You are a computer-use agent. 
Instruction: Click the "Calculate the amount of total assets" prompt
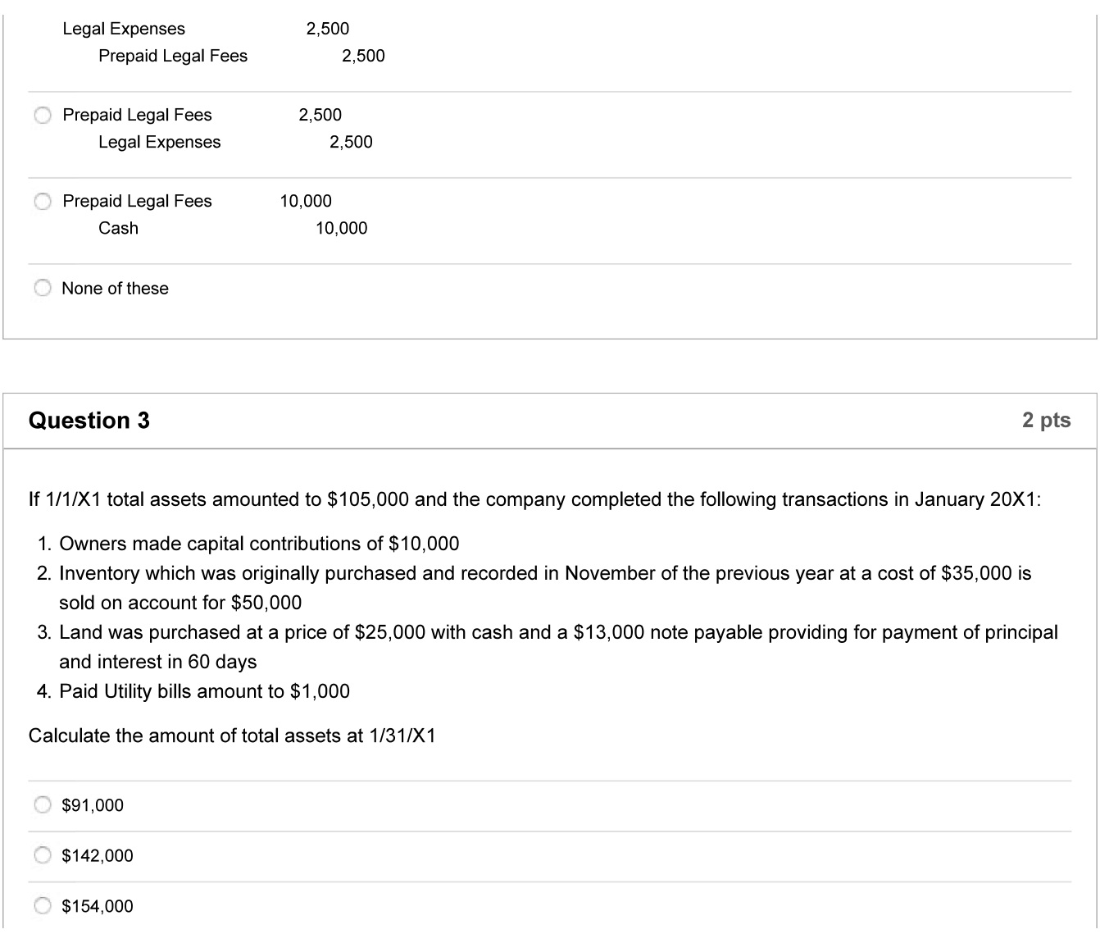232,736
